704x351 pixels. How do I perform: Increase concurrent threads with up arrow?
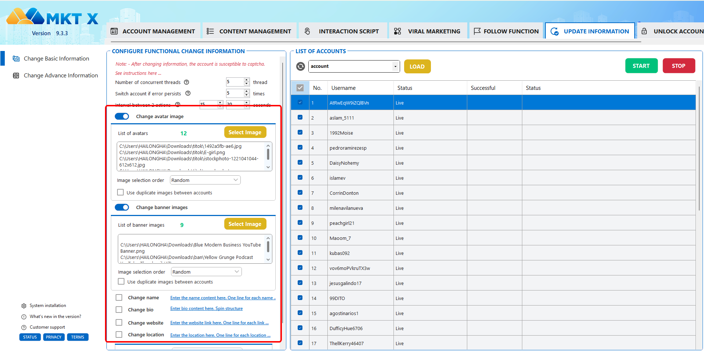246,80
